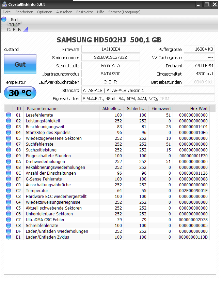Click the status orb for Hardware ECC wiederhergestellt
Image resolution: width=222 pixels, height=281 pixels.
[9, 196]
